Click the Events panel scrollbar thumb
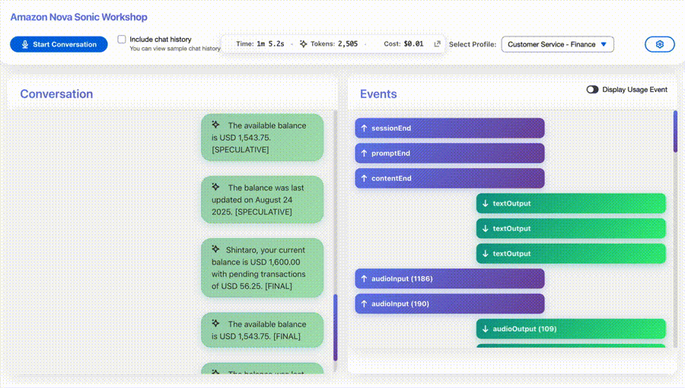This screenshot has height=388, width=685. click(x=675, y=132)
